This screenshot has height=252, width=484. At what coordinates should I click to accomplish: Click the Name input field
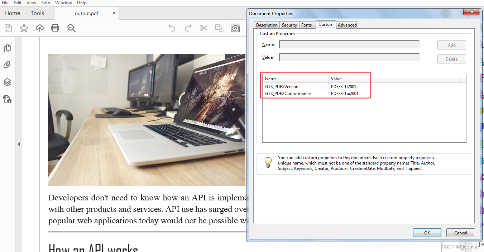click(x=349, y=44)
